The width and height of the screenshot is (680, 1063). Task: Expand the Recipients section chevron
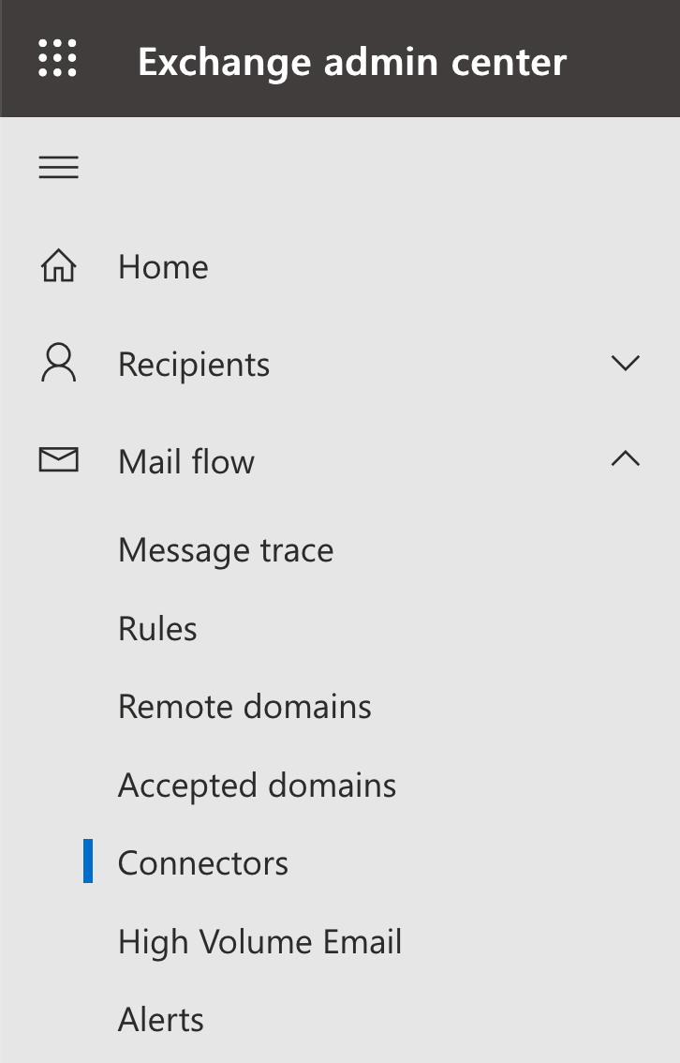(625, 364)
